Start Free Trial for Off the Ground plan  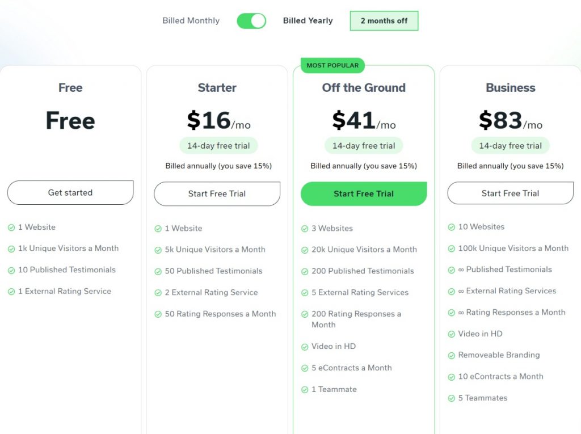coord(364,193)
